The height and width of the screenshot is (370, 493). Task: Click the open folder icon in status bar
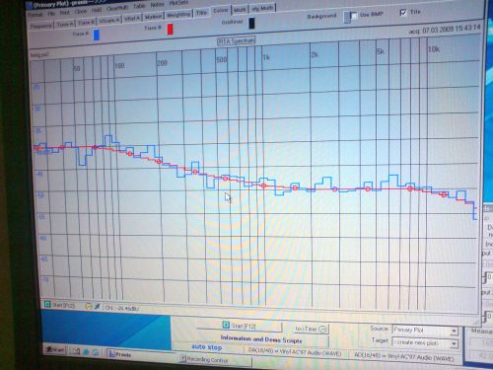[x=88, y=306]
